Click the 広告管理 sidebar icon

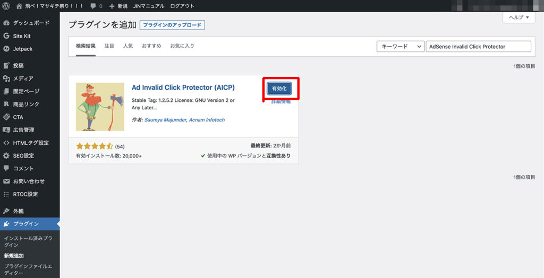[6, 129]
